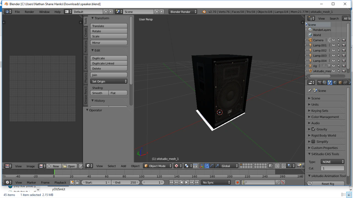Open the No Sync dropdown
The width and height of the screenshot is (353, 198).
pos(216,182)
